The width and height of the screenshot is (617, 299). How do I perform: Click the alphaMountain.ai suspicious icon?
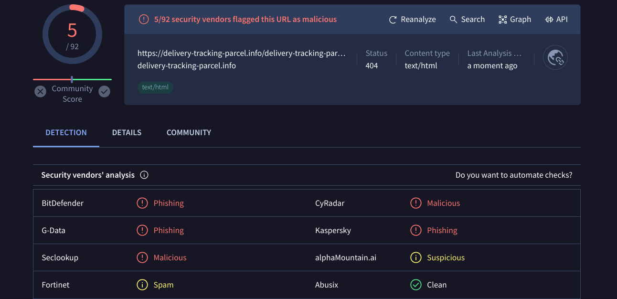(x=416, y=257)
